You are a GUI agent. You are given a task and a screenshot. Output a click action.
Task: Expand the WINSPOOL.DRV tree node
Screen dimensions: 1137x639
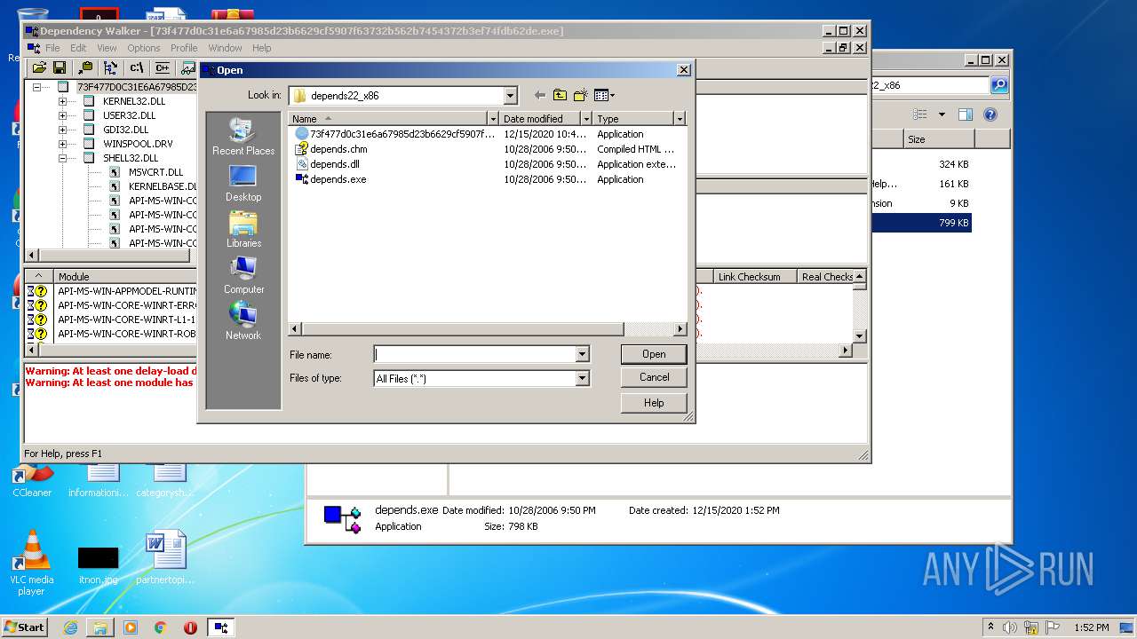tap(62, 144)
